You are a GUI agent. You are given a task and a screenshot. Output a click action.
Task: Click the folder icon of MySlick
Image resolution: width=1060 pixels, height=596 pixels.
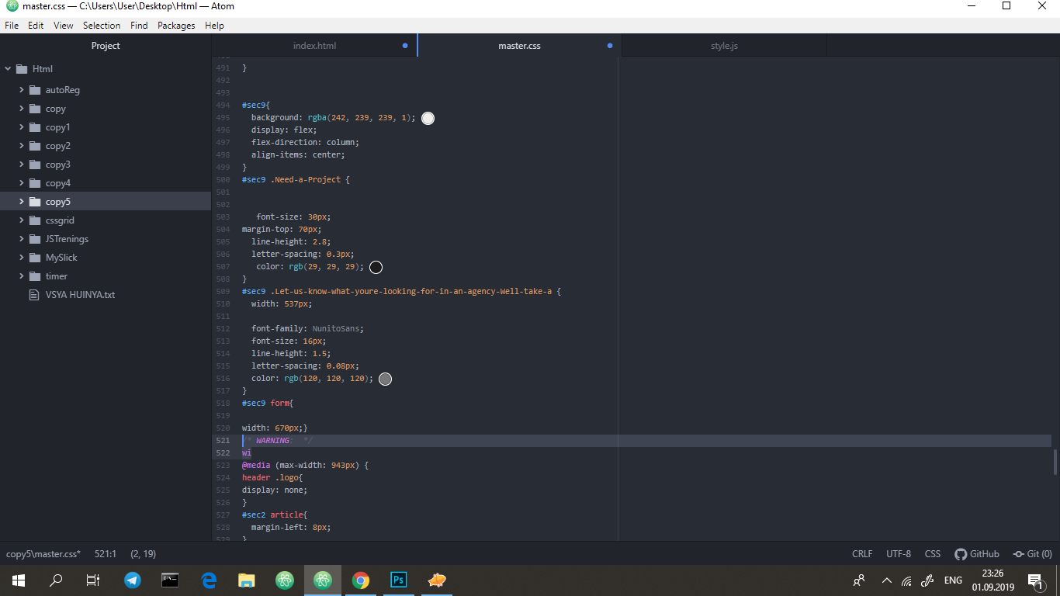(x=35, y=258)
